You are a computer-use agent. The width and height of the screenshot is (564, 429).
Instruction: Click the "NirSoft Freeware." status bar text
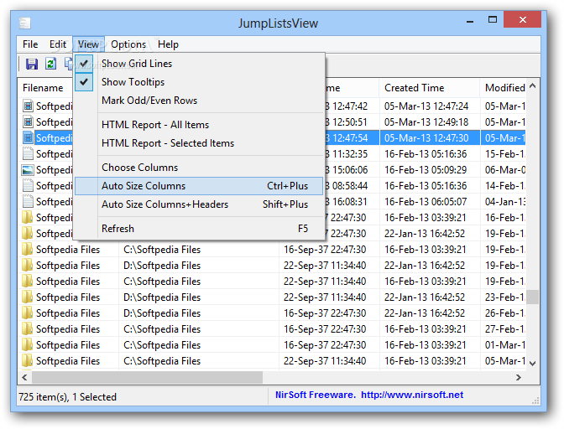click(315, 395)
